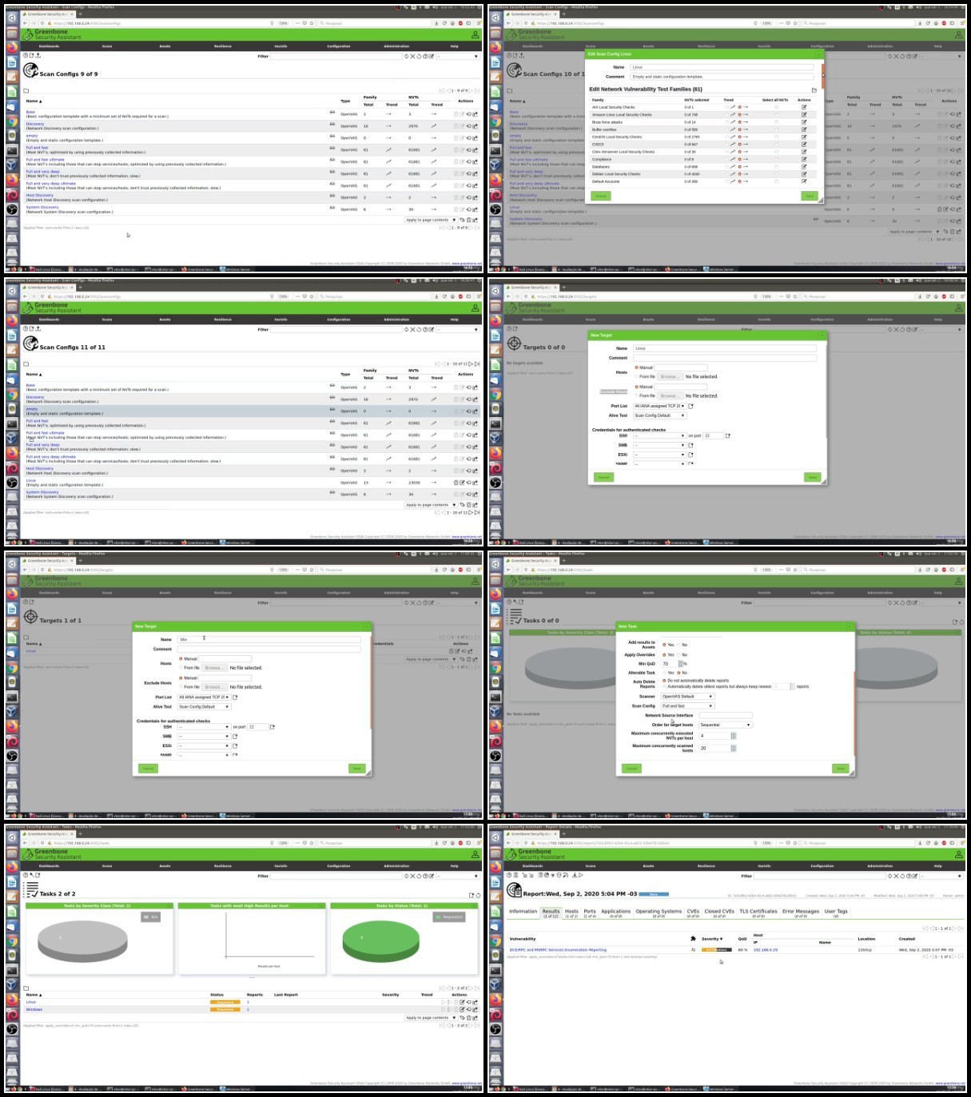Click the overrides icon on the DCE/RPC result row

[693, 950]
